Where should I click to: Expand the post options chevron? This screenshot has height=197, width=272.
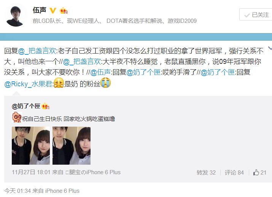click(x=270, y=48)
